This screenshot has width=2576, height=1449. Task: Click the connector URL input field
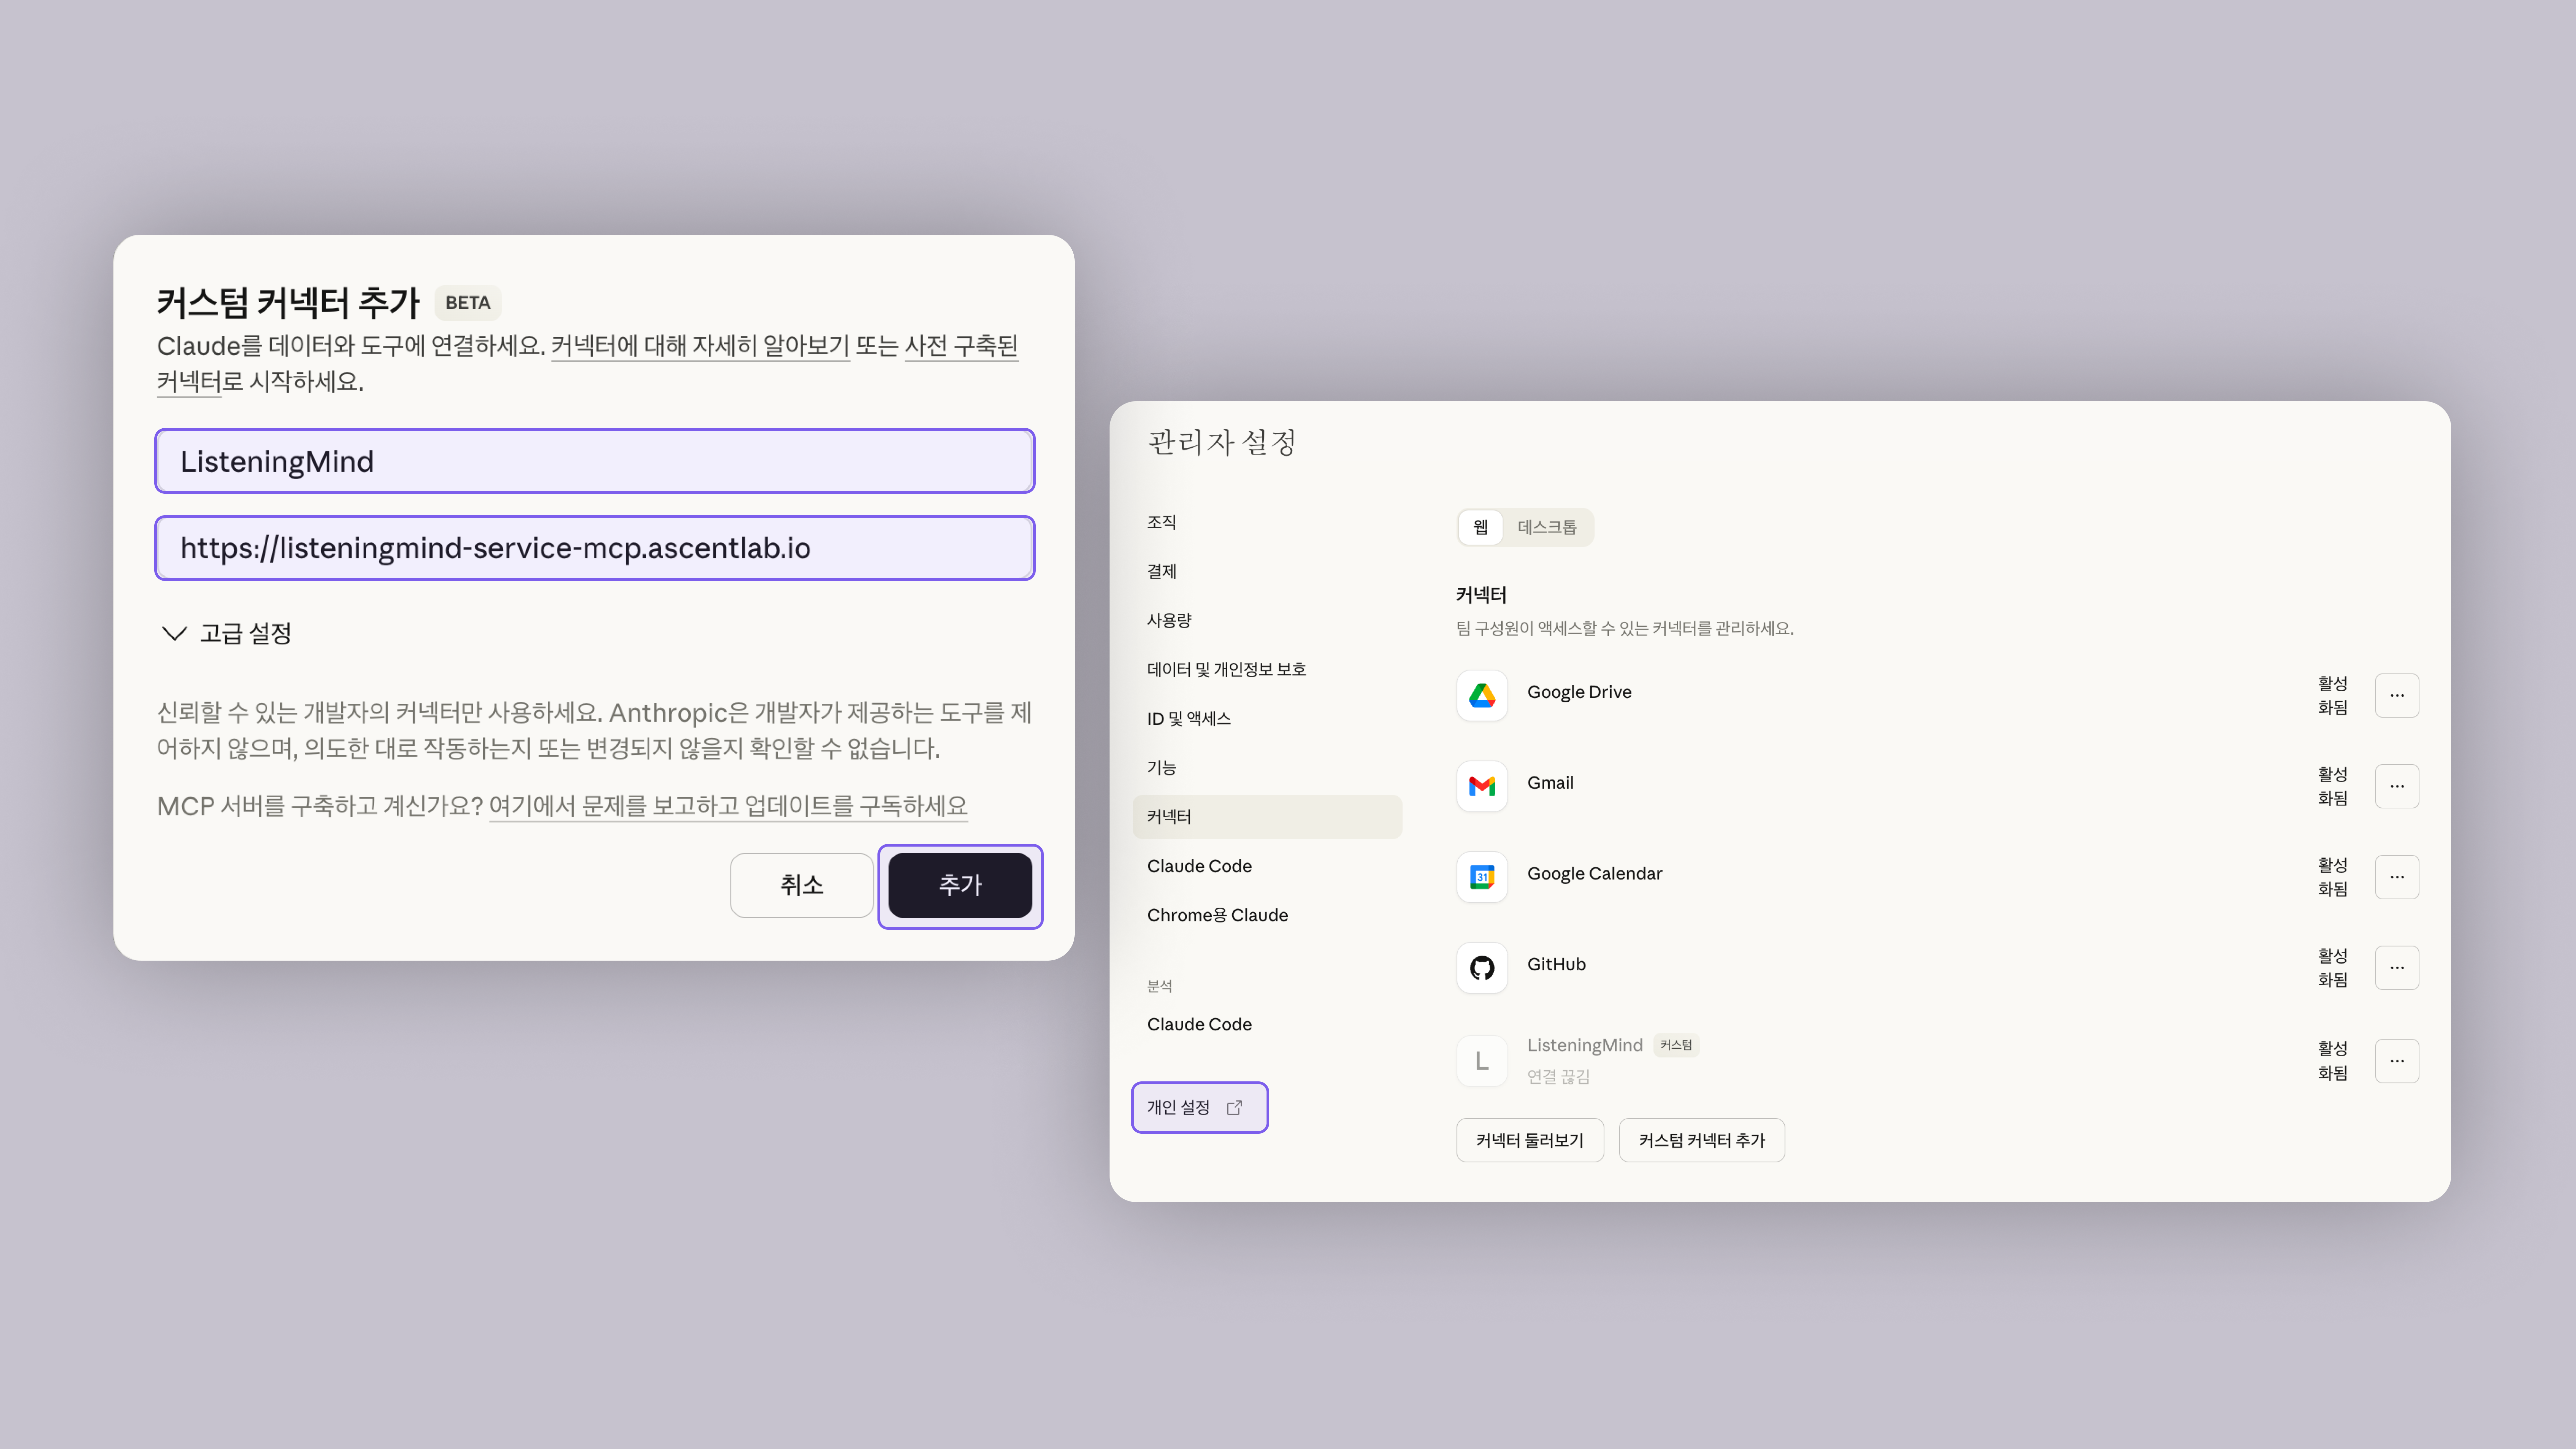click(594, 548)
